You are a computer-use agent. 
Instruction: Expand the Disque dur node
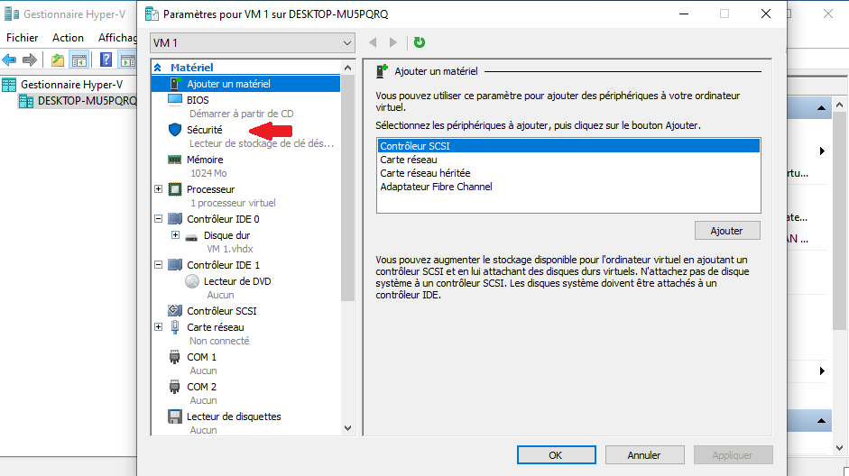(175, 235)
